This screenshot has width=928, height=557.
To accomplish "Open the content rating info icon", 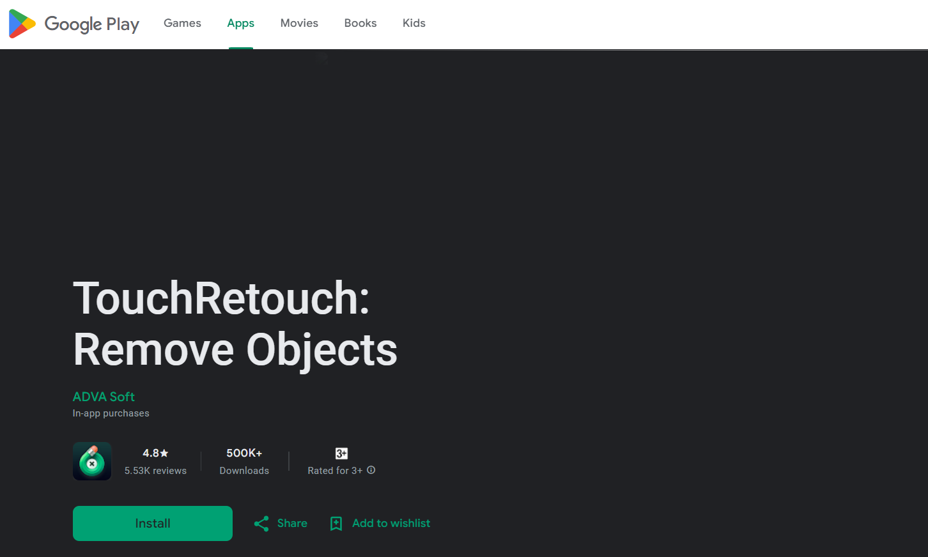I will click(371, 470).
